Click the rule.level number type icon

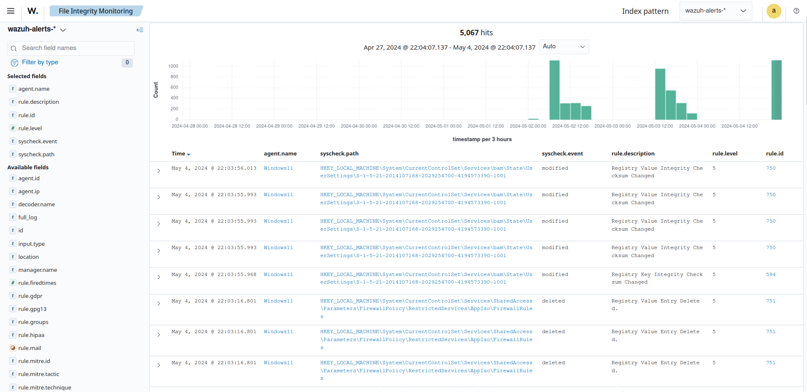pyautogui.click(x=13, y=128)
